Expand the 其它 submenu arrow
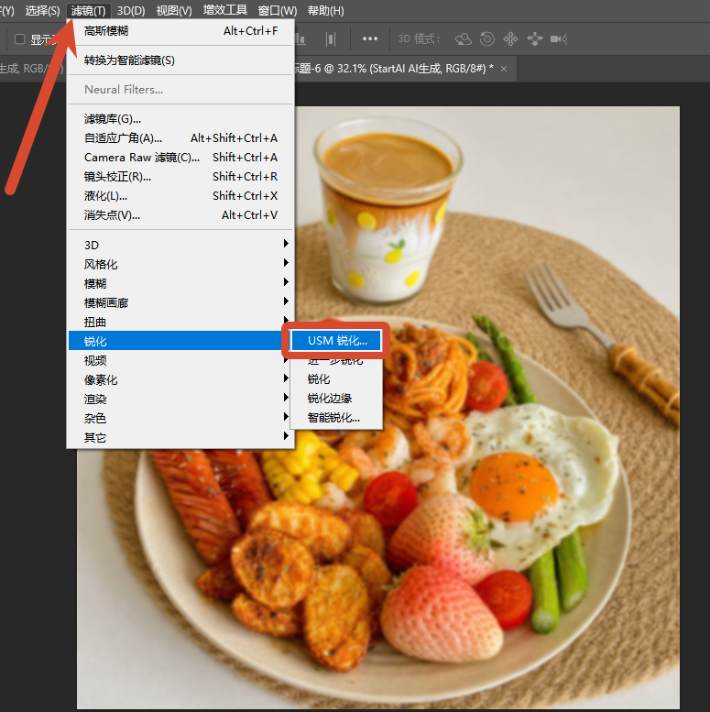710x712 pixels. click(286, 436)
